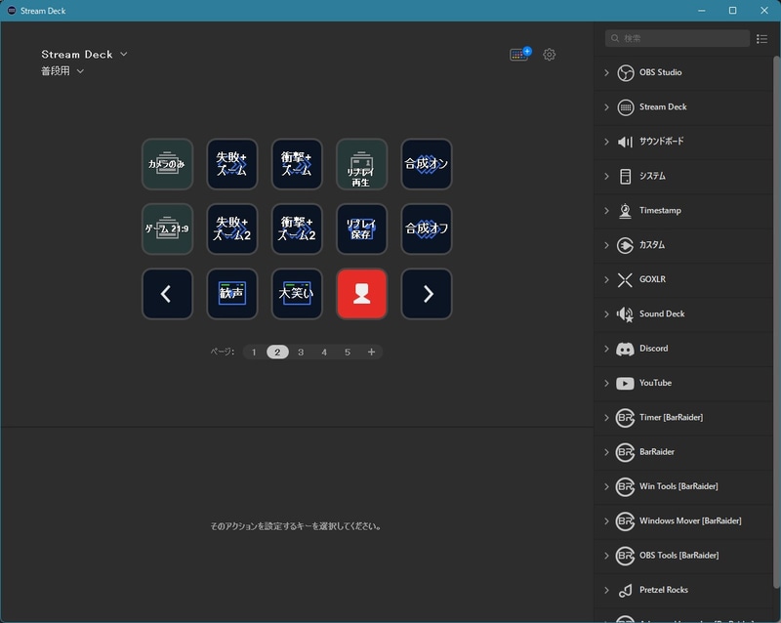This screenshot has height=623, width=781.
Task: Open preferences with the gear icon
Action: 549,55
